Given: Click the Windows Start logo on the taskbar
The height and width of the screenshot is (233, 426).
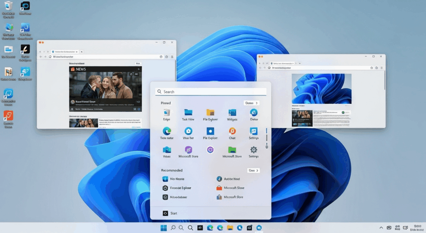Looking at the screenshot, I should point(164,228).
